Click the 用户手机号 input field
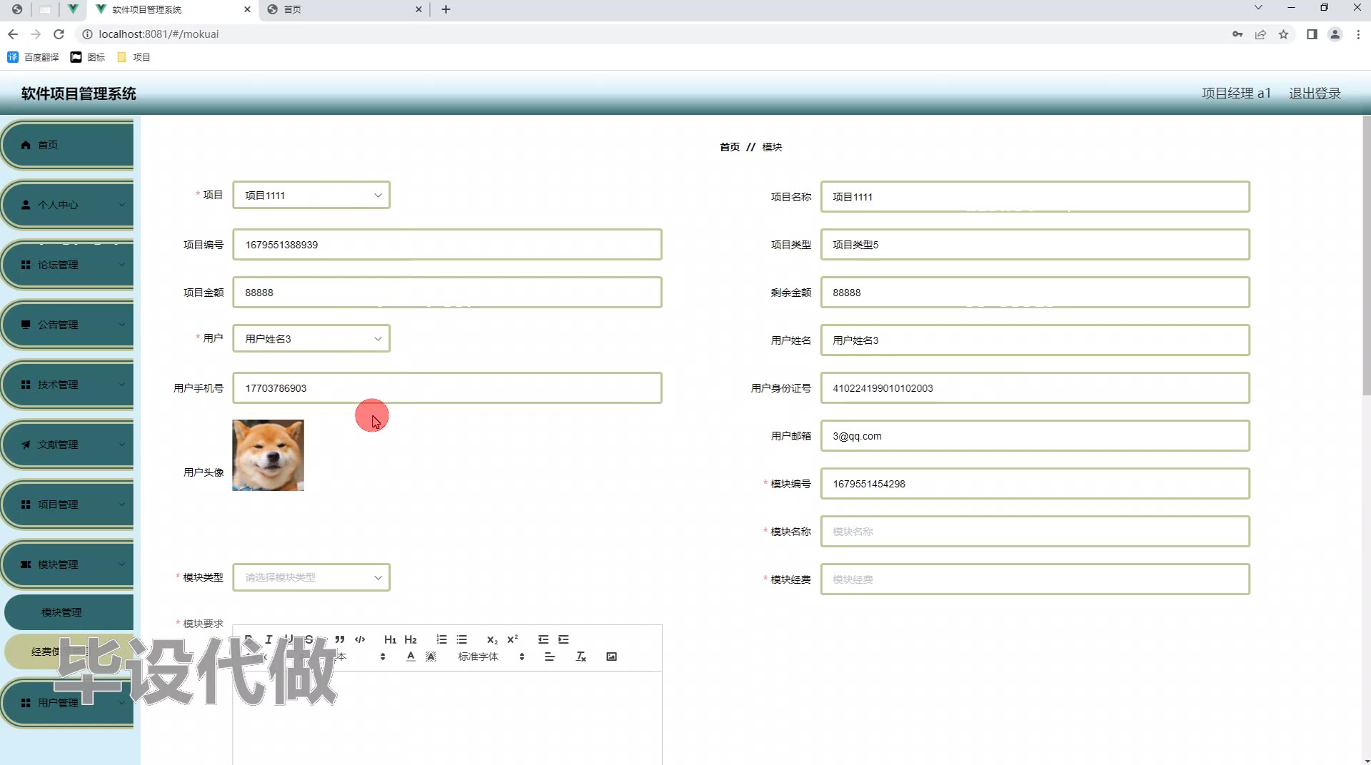The width and height of the screenshot is (1371, 765). (447, 388)
